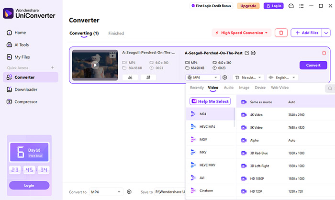Select 3D Left-Right preset

click(x=286, y=166)
